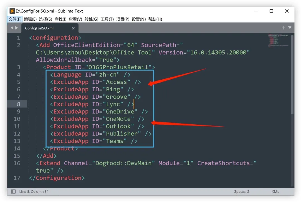Click the ExcludeApp ID="Outlook" line
The image size is (301, 202).
[97, 126]
